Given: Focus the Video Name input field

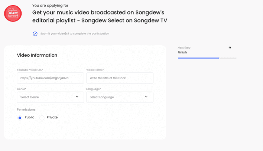Looking at the screenshot, I should [120, 78].
